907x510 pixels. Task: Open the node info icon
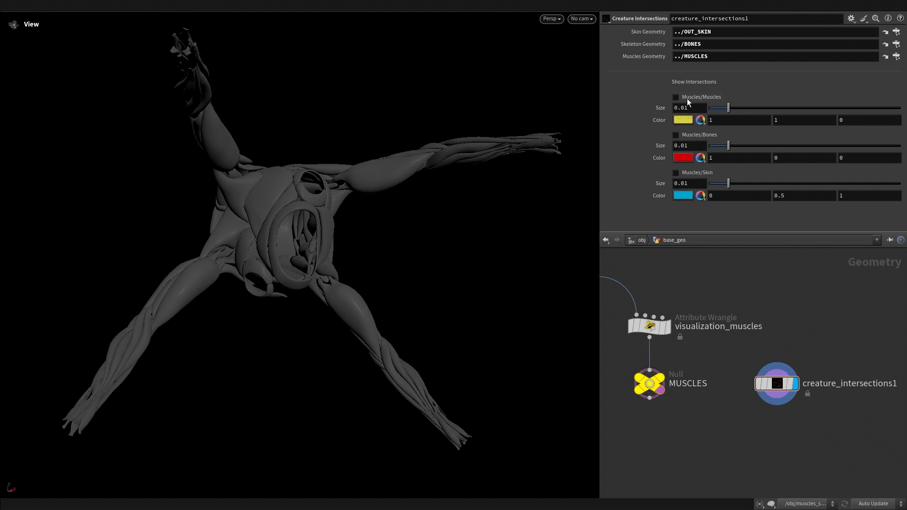click(x=888, y=18)
